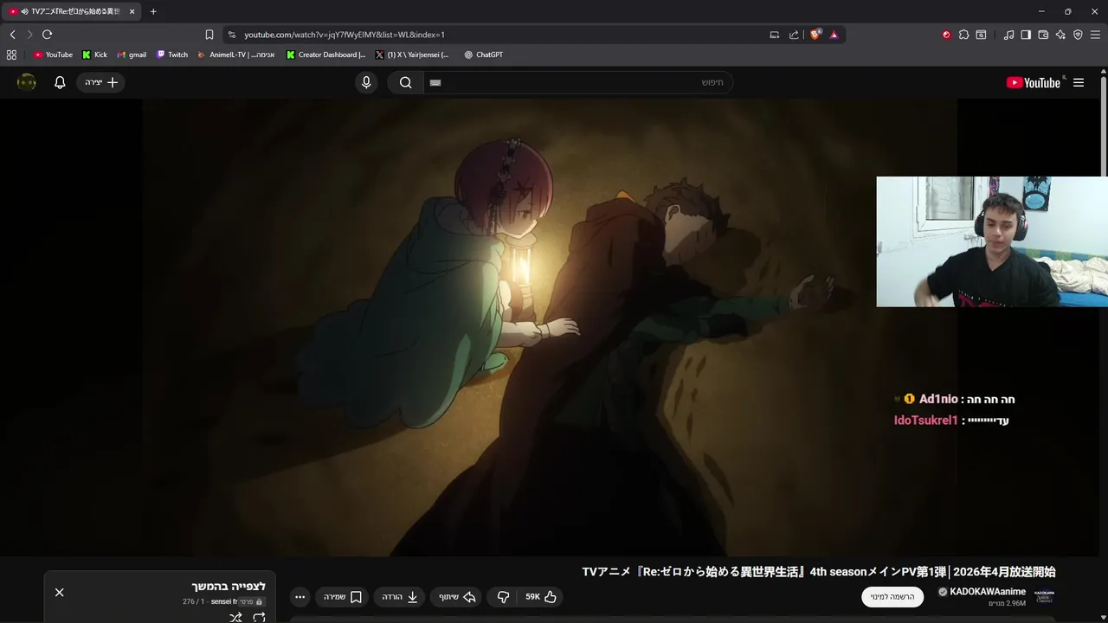Image resolution: width=1108 pixels, height=623 pixels.
Task: Open the לצפייה בהמשך playlist title
Action: pyautogui.click(x=229, y=587)
